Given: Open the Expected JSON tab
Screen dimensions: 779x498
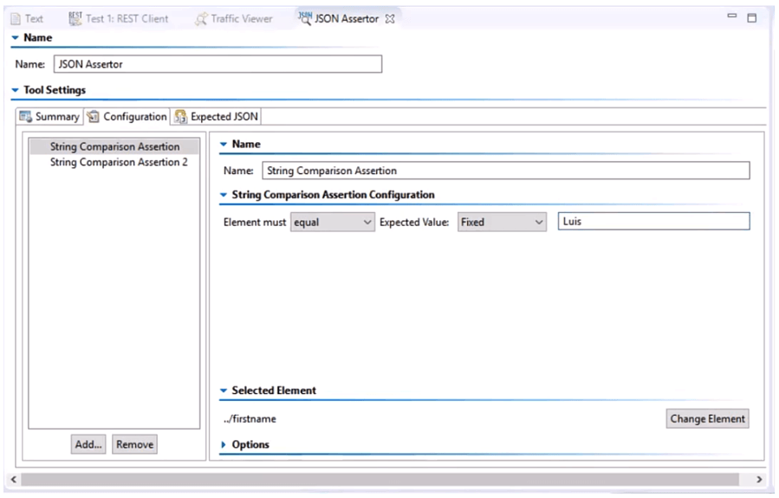Looking at the screenshot, I should tap(217, 117).
